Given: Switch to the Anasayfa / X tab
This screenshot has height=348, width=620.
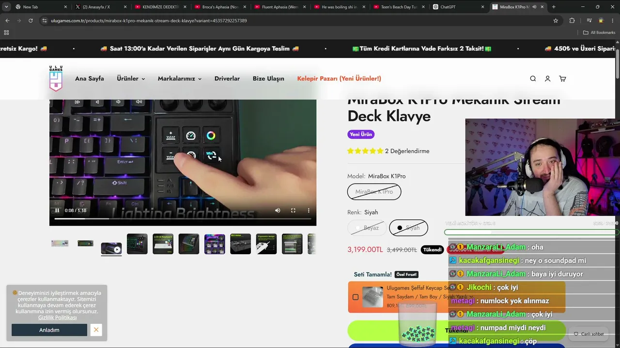Looking at the screenshot, I should point(100,7).
